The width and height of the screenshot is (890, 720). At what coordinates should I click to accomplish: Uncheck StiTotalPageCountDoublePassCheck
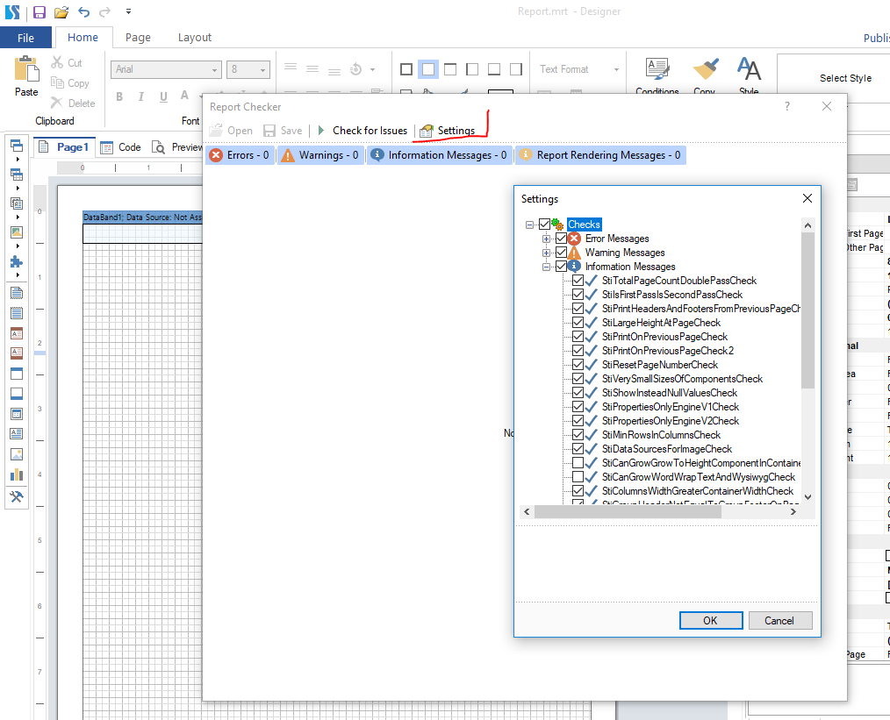(x=578, y=281)
